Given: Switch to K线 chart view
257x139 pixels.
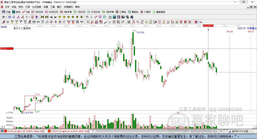Looking at the screenshot, I should 26,12.
